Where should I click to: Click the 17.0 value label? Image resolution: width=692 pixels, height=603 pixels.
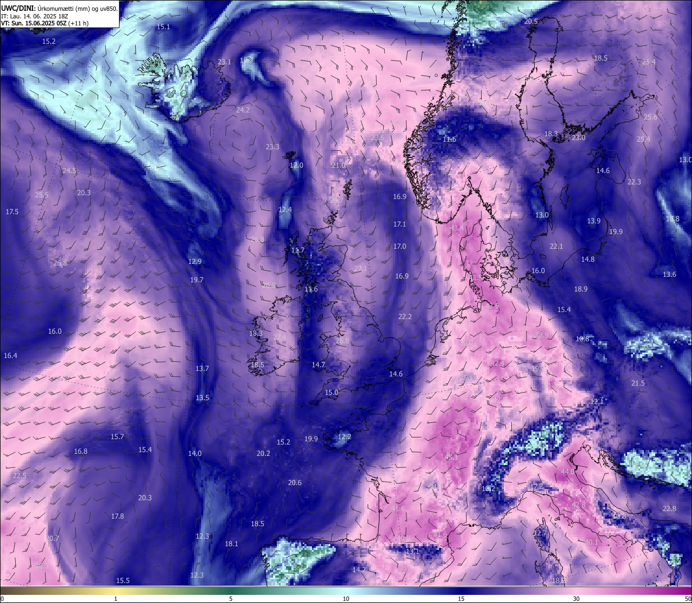pyautogui.click(x=400, y=246)
